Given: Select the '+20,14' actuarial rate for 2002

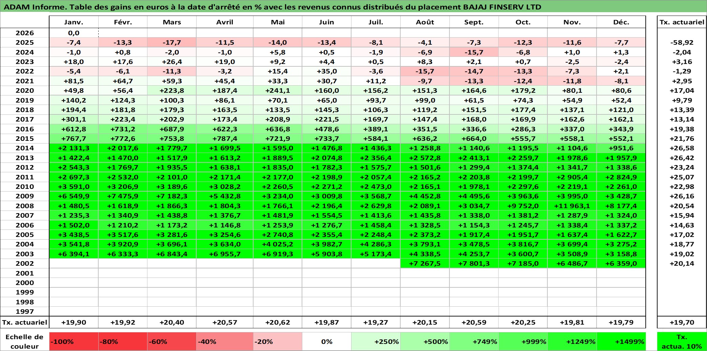Looking at the screenshot, I should 682,263.
